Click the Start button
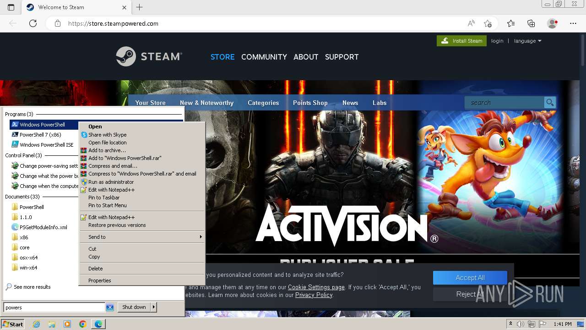 click(x=13, y=324)
